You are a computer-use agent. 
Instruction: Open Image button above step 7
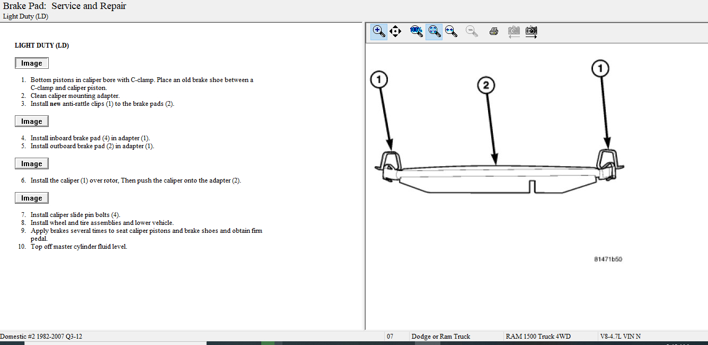[32, 198]
